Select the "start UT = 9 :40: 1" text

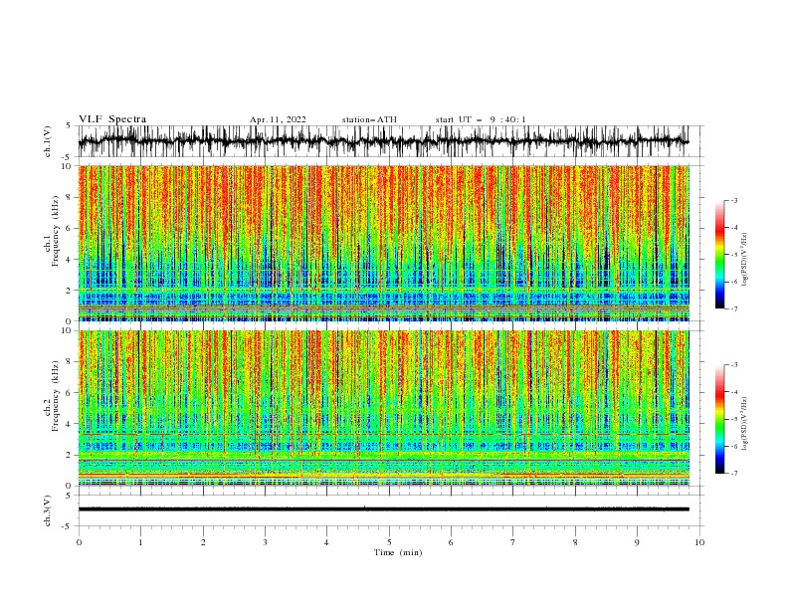pos(481,119)
